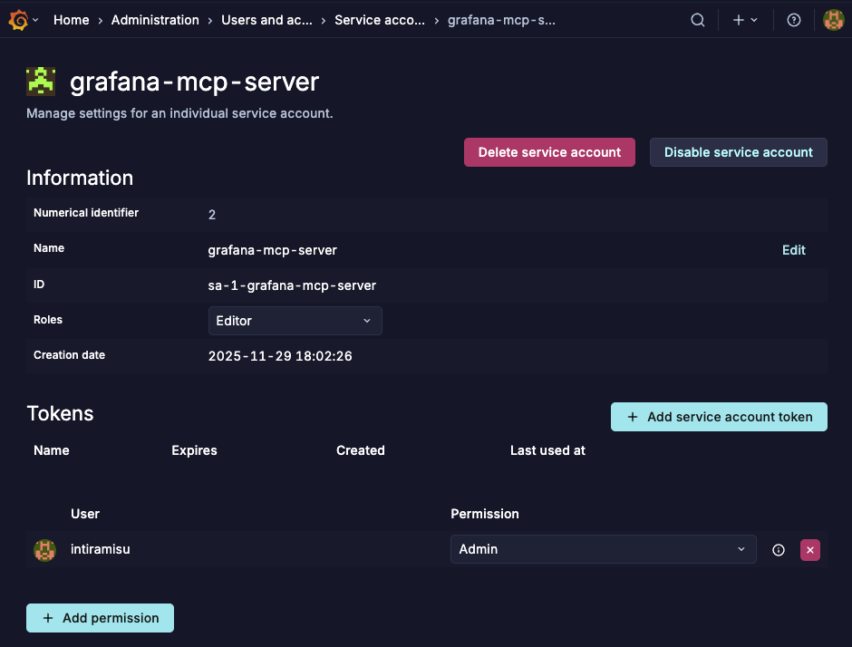Click the Information section heading
This screenshot has height=647, width=852.
(80, 178)
